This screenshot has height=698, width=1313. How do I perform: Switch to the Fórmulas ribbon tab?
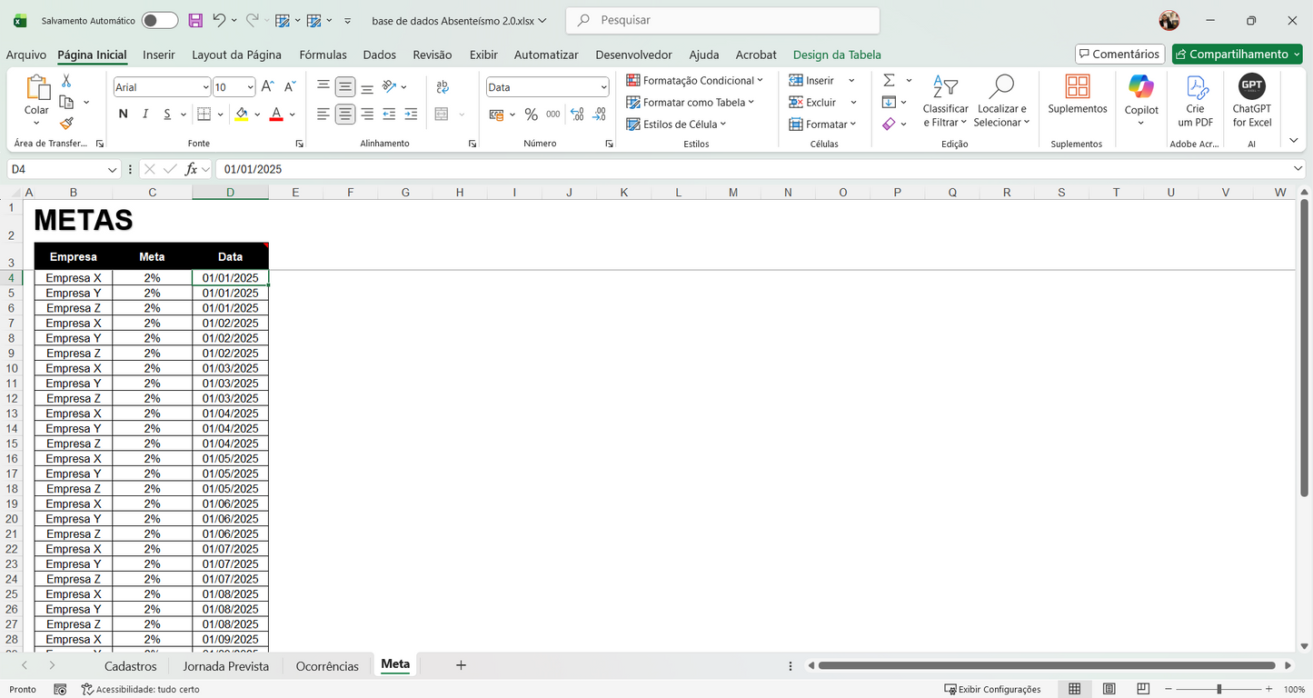coord(323,55)
